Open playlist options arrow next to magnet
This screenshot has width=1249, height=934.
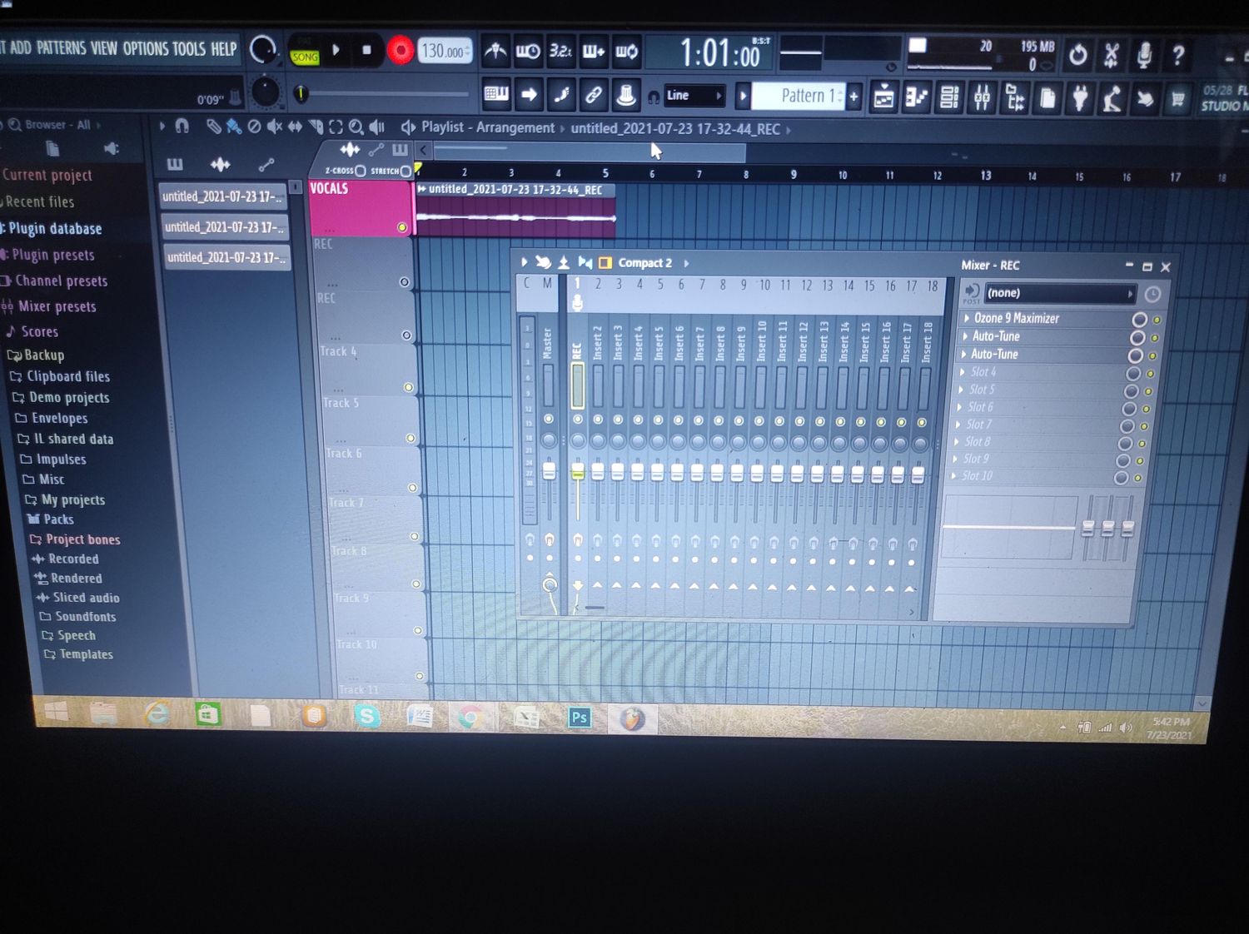click(162, 126)
